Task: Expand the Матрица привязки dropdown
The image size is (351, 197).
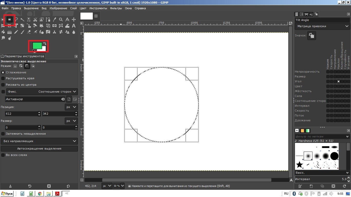Action: [322, 26]
